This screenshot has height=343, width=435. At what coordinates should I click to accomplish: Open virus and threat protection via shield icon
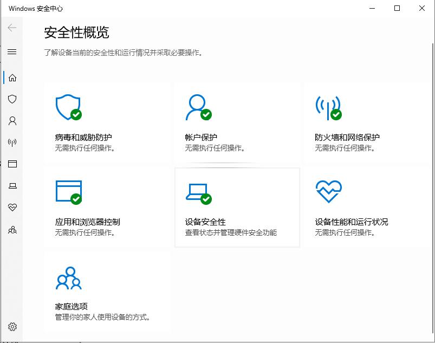point(12,99)
